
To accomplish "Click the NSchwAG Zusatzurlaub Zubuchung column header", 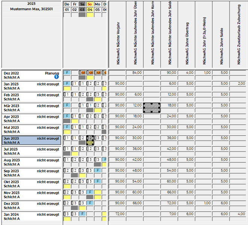I will tap(238, 36).
